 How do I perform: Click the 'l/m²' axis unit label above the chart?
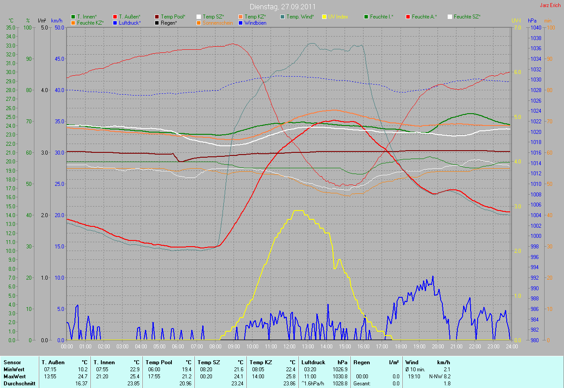(x=42, y=21)
